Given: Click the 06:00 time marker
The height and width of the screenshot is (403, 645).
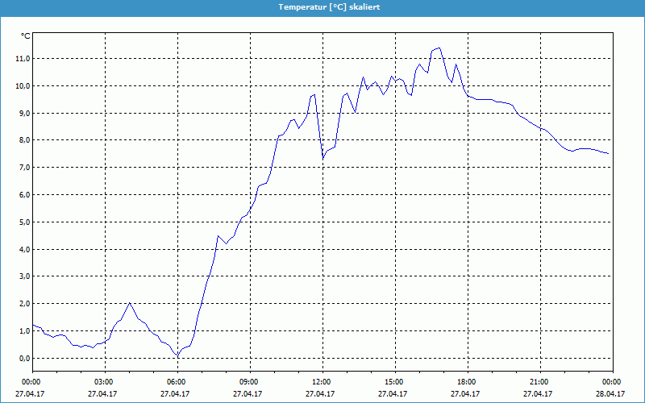Looking at the screenshot, I should click(x=177, y=382).
